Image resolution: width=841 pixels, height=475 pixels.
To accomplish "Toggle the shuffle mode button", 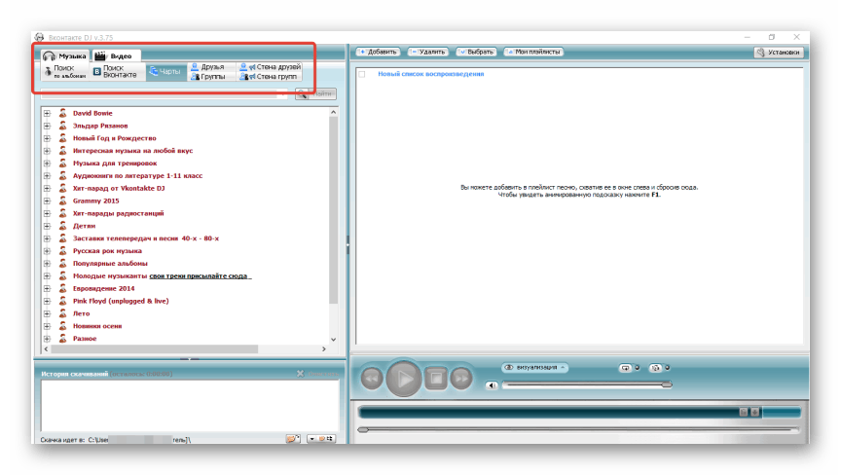I will point(655,368).
